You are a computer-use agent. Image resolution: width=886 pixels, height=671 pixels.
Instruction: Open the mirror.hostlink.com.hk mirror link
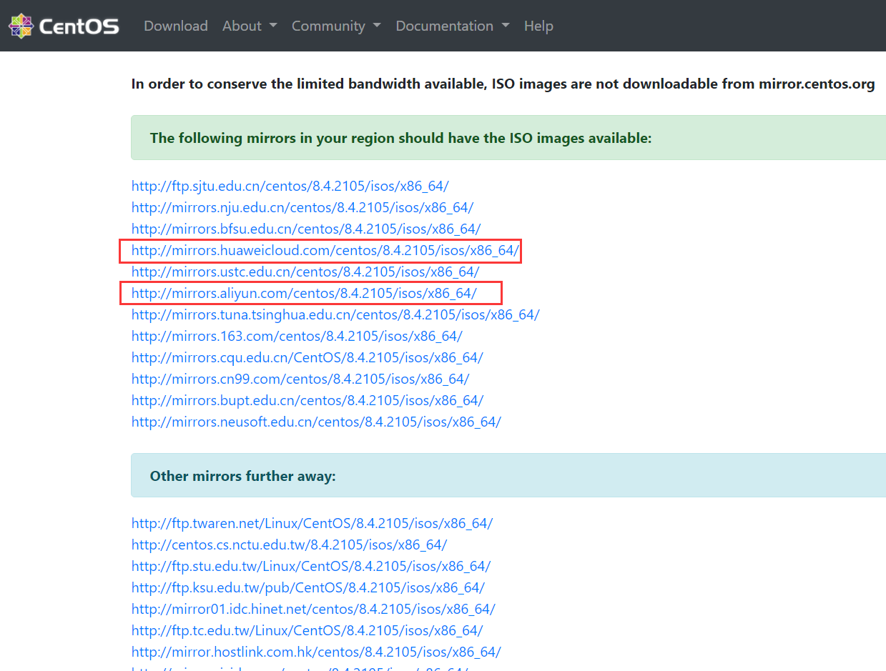click(x=316, y=652)
